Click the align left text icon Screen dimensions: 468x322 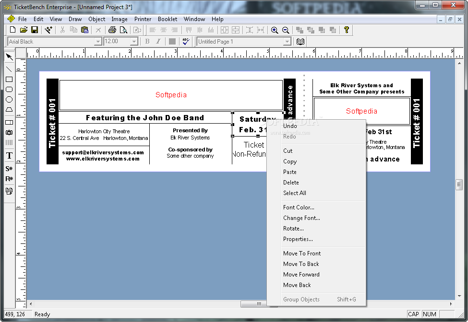tap(153, 30)
